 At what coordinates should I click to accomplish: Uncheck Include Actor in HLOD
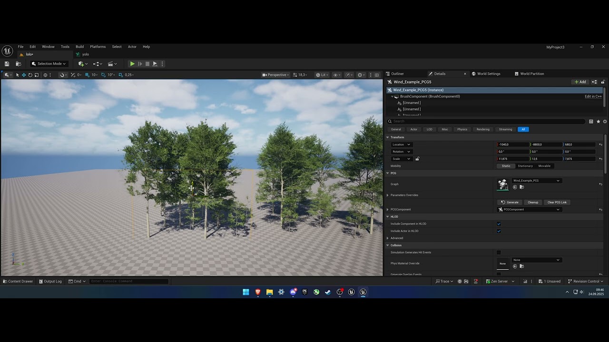[499, 231]
